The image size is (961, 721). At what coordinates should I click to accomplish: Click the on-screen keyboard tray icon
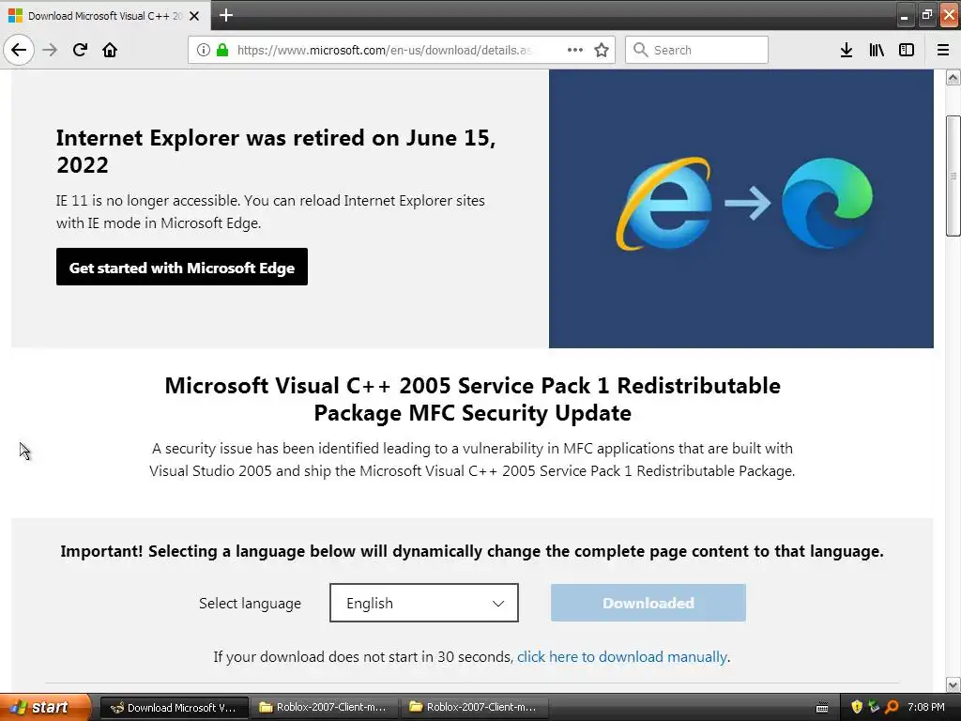(x=822, y=708)
